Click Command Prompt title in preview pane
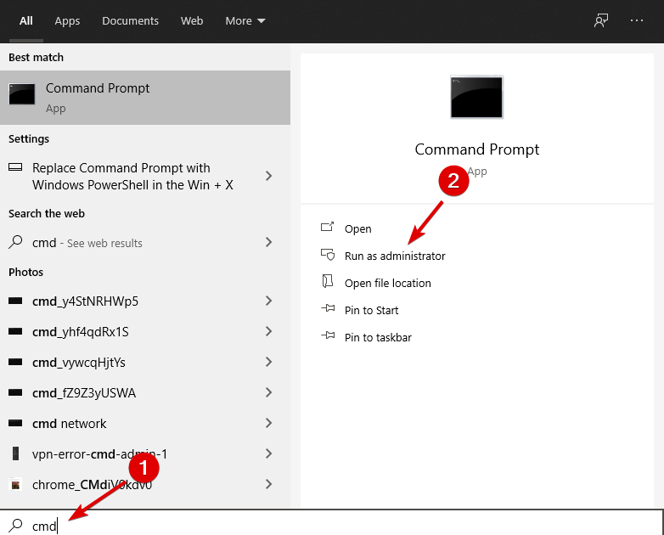Viewport: 664px width, 535px height. pos(477,149)
